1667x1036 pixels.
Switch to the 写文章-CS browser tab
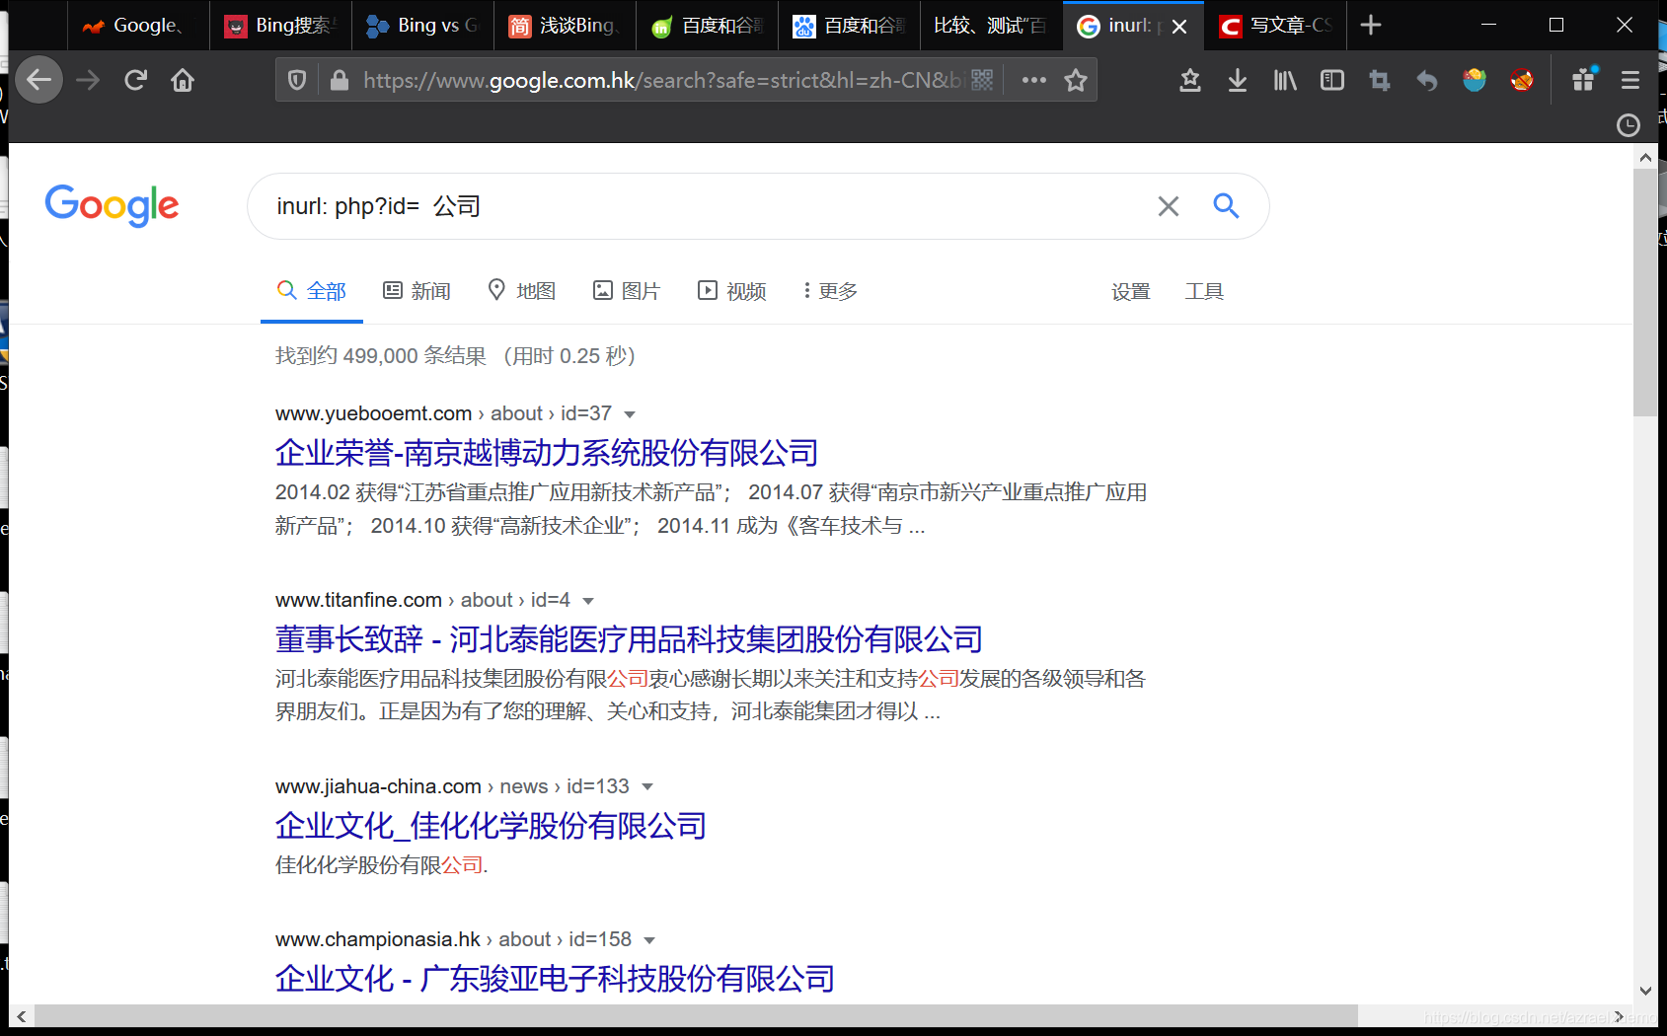pyautogui.click(x=1275, y=26)
